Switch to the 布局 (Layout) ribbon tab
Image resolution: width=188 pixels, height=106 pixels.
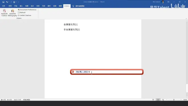tap(38, 6)
